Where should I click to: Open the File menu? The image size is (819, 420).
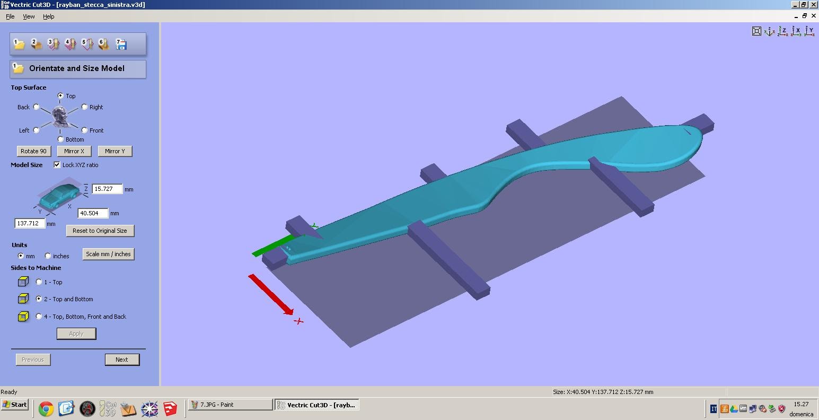pos(10,16)
